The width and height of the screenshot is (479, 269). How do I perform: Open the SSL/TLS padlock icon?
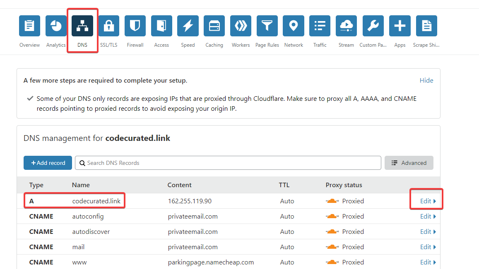point(109,26)
